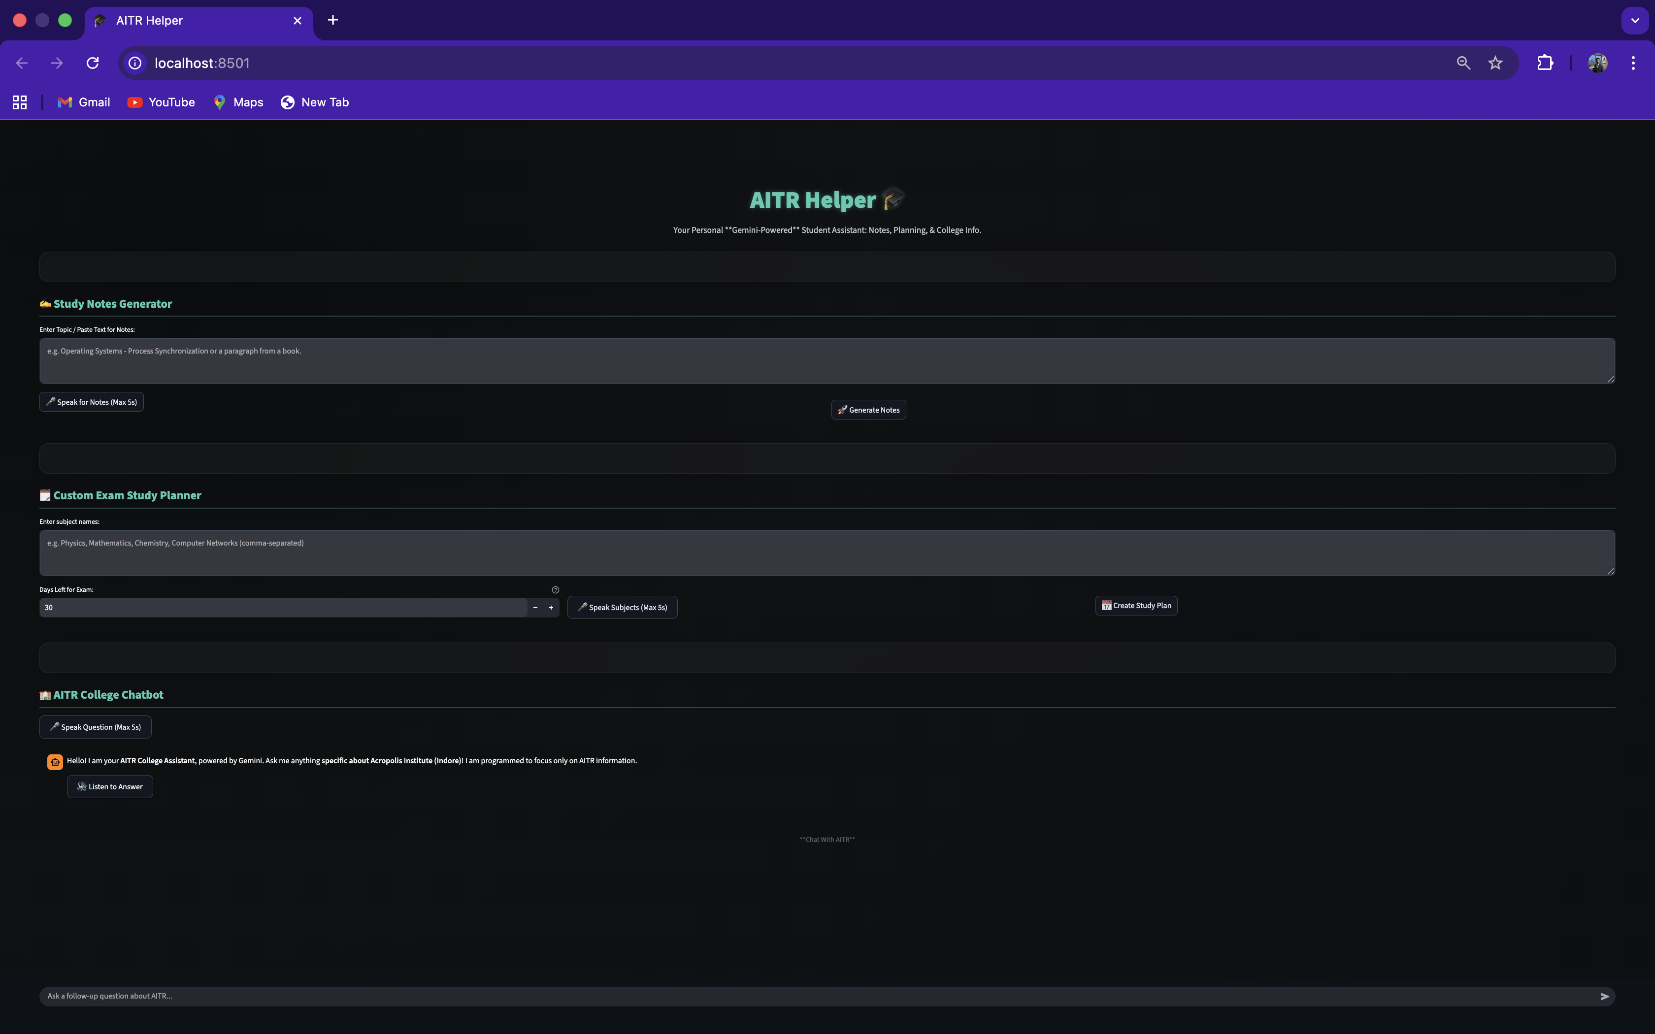Screen dimensions: 1655x1034
Task: Click the send arrow in chat input
Action: pos(1604,997)
